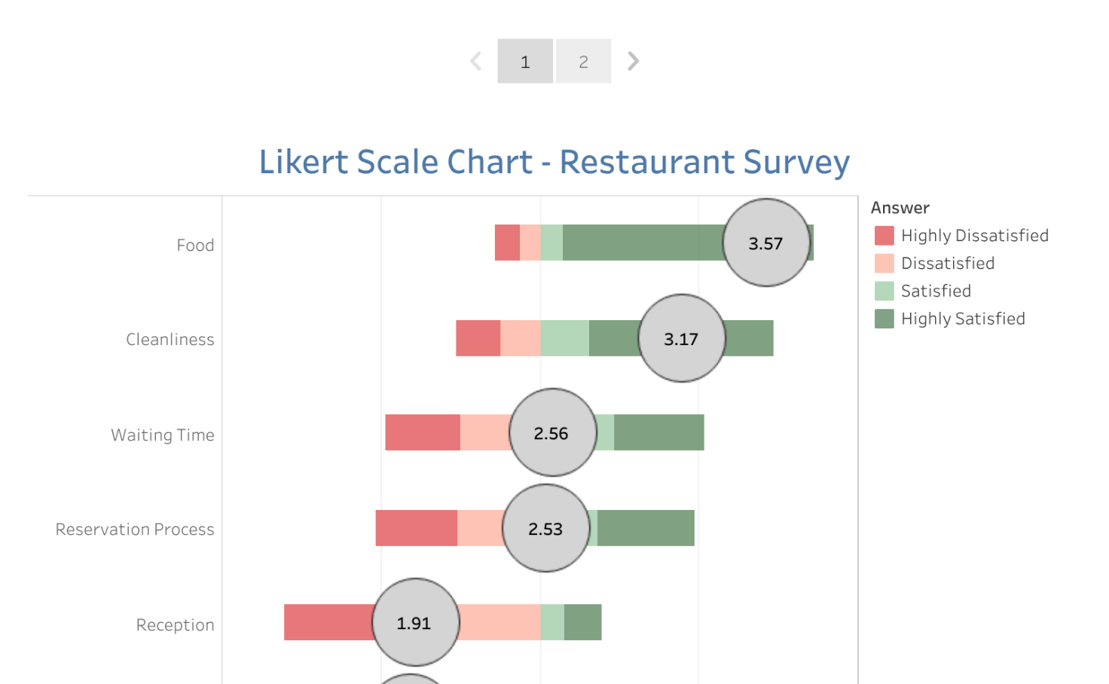1109x684 pixels.
Task: Click the Reception row label
Action: (175, 624)
